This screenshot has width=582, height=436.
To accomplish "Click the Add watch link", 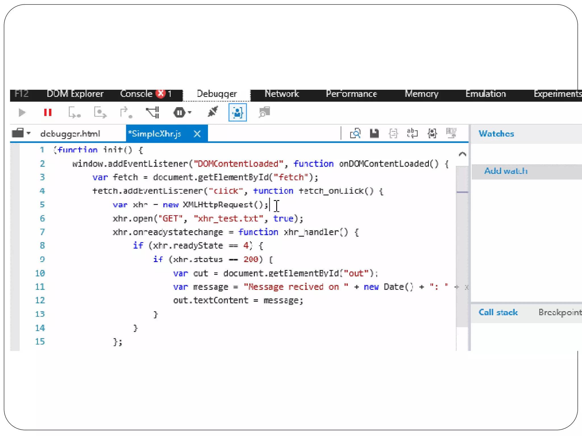I will tap(506, 171).
